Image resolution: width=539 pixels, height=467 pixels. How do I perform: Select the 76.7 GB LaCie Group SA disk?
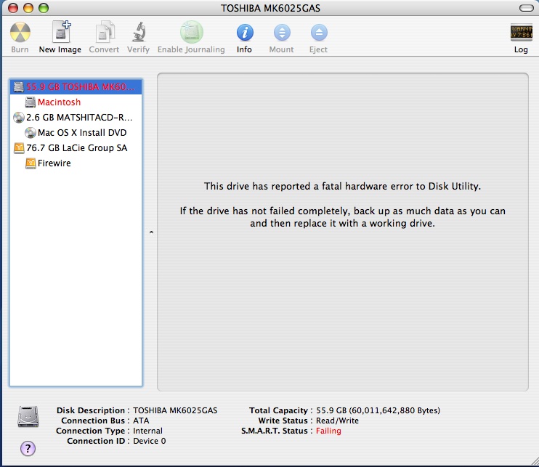point(76,147)
